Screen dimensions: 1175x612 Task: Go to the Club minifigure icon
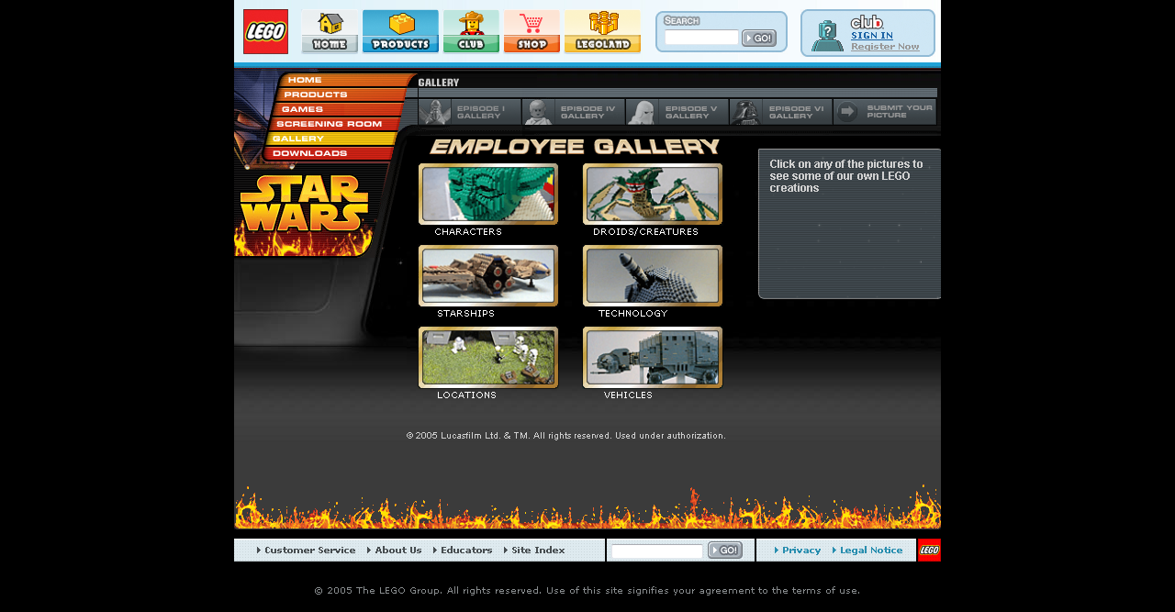471,31
